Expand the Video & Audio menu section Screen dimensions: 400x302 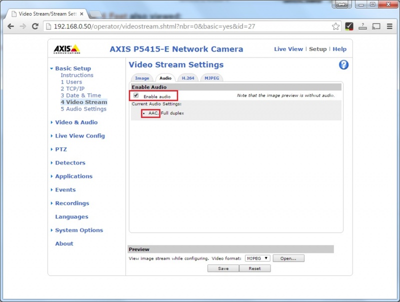pos(76,122)
